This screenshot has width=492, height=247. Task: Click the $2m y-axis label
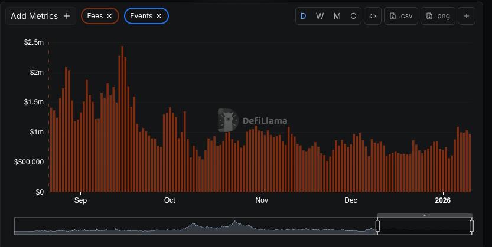click(x=37, y=73)
